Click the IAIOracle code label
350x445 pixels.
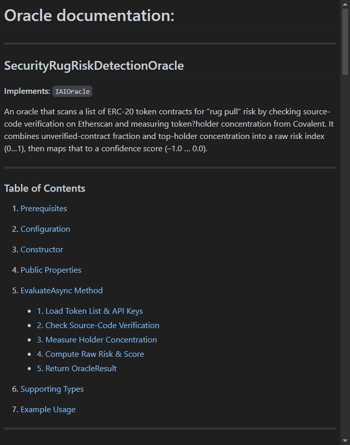[72, 91]
